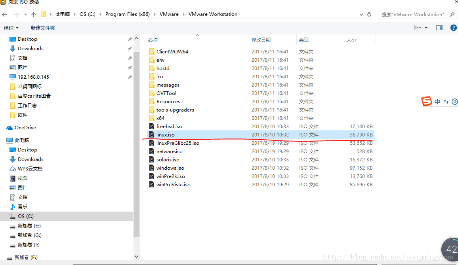Open 192.168.0.145 network location
Image resolution: width=458 pixels, height=265 pixels.
coord(33,77)
